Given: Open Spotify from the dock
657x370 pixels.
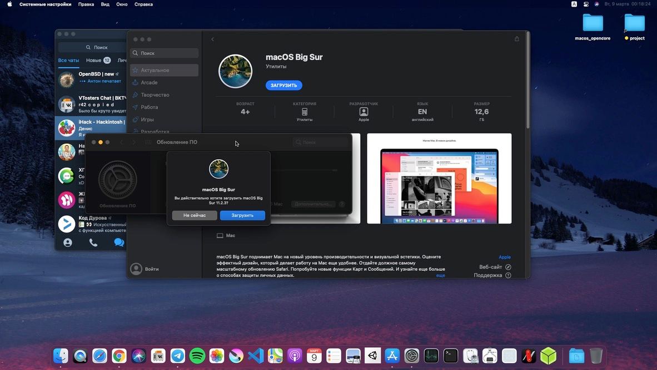Looking at the screenshot, I should point(197,356).
